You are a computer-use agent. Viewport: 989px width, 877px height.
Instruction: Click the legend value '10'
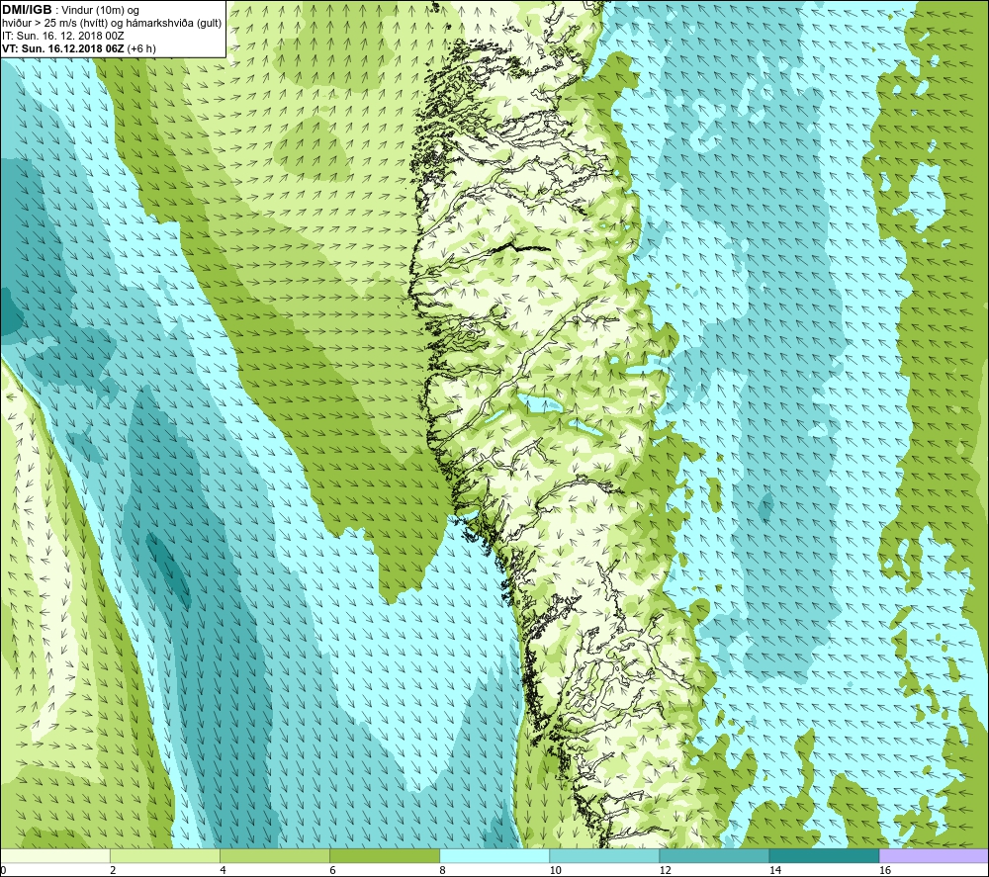(555, 871)
